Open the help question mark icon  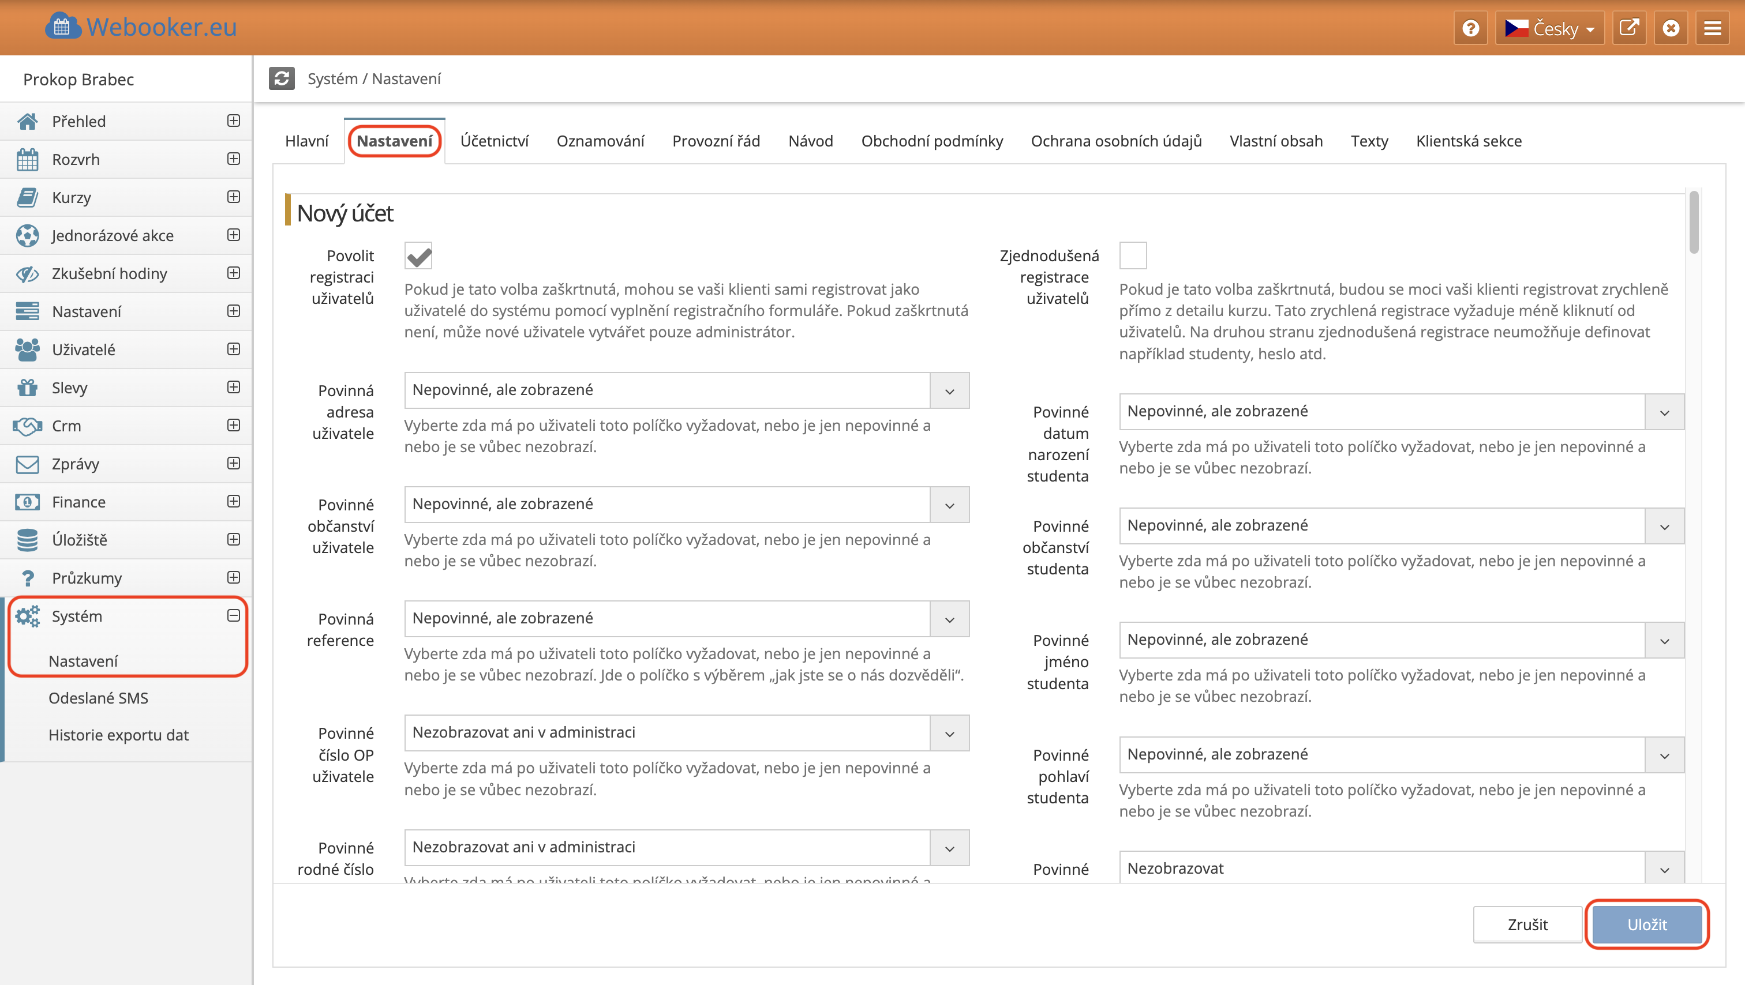[1470, 28]
